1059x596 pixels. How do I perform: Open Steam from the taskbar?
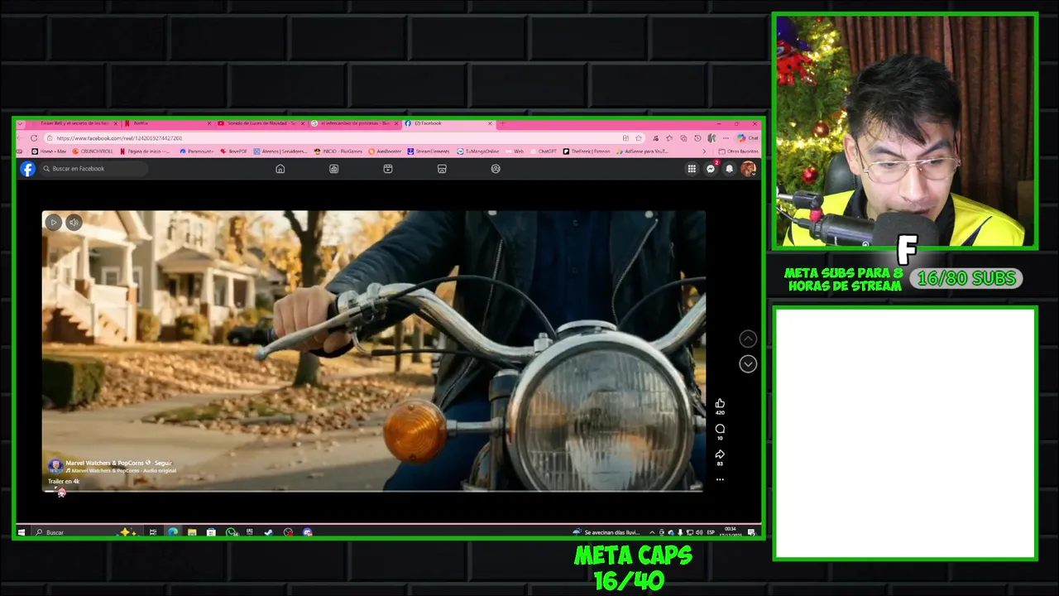point(268,532)
